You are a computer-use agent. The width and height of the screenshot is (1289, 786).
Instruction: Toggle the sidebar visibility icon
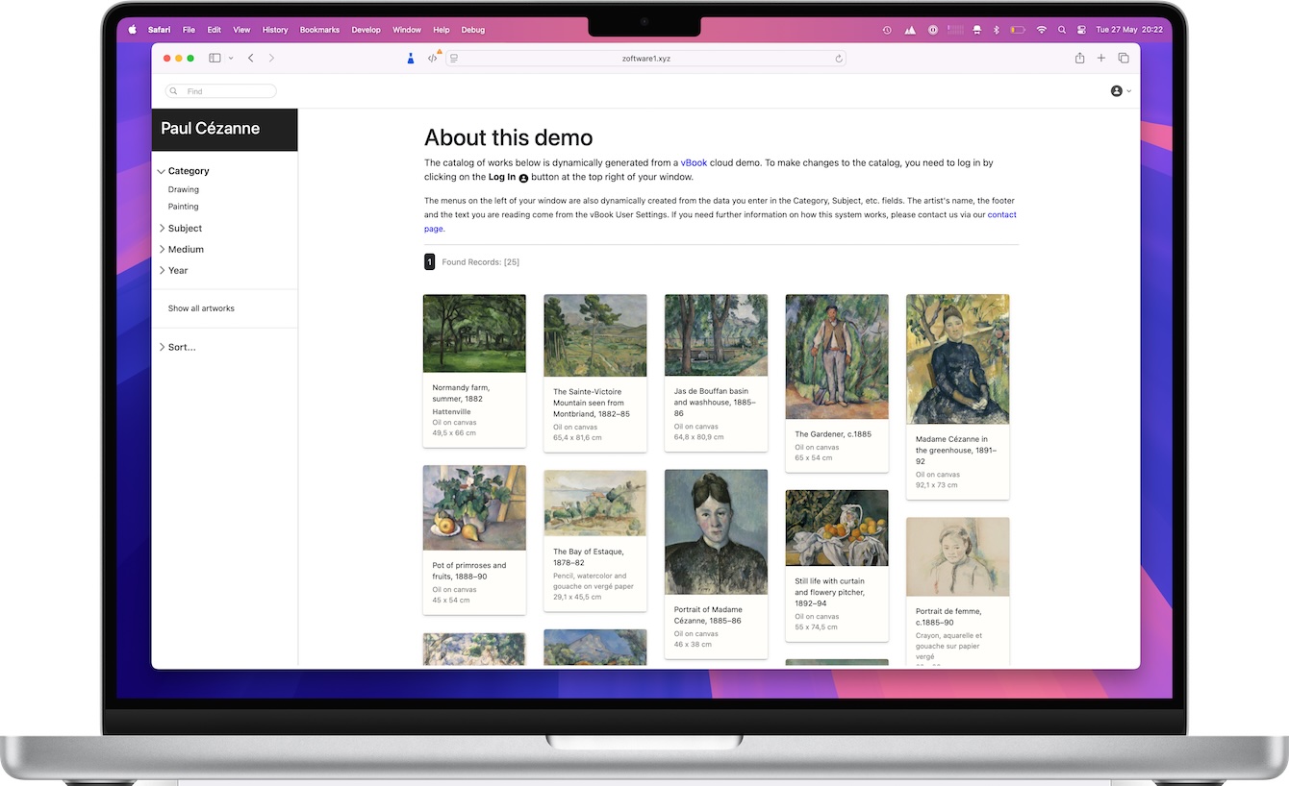pyautogui.click(x=214, y=58)
